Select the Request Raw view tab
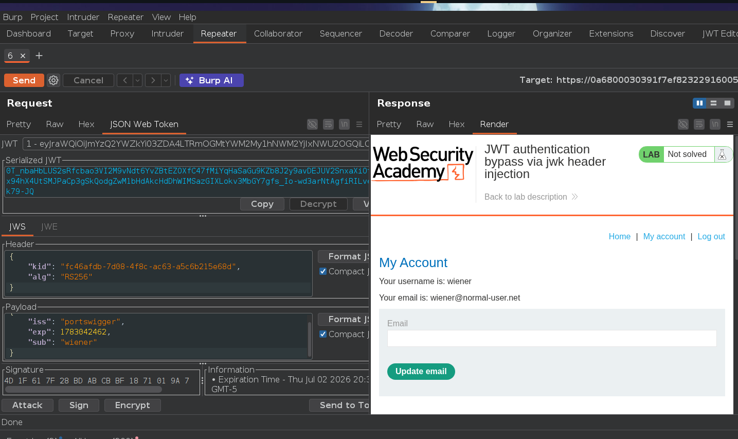This screenshot has height=439, width=738. [x=55, y=124]
